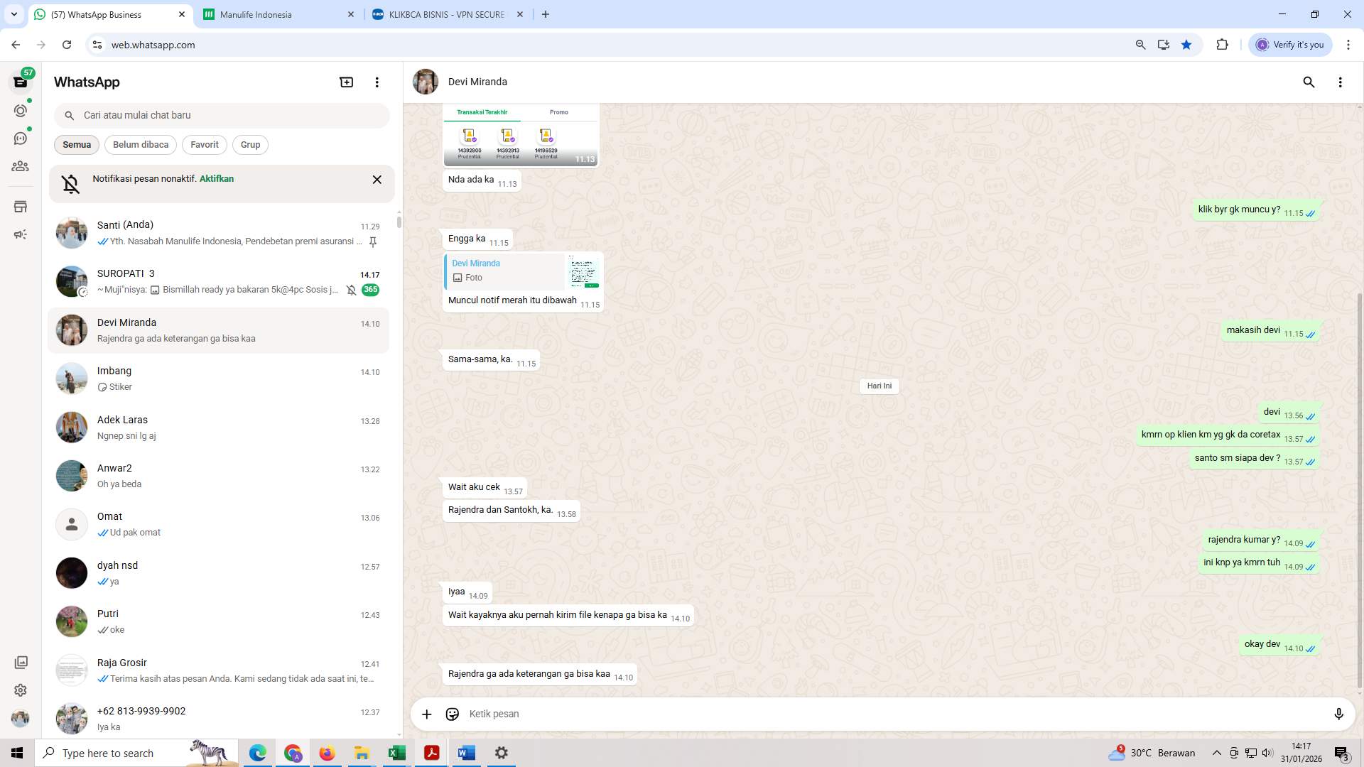Open the business Catalog tool
1364x767 pixels.
coord(21,207)
